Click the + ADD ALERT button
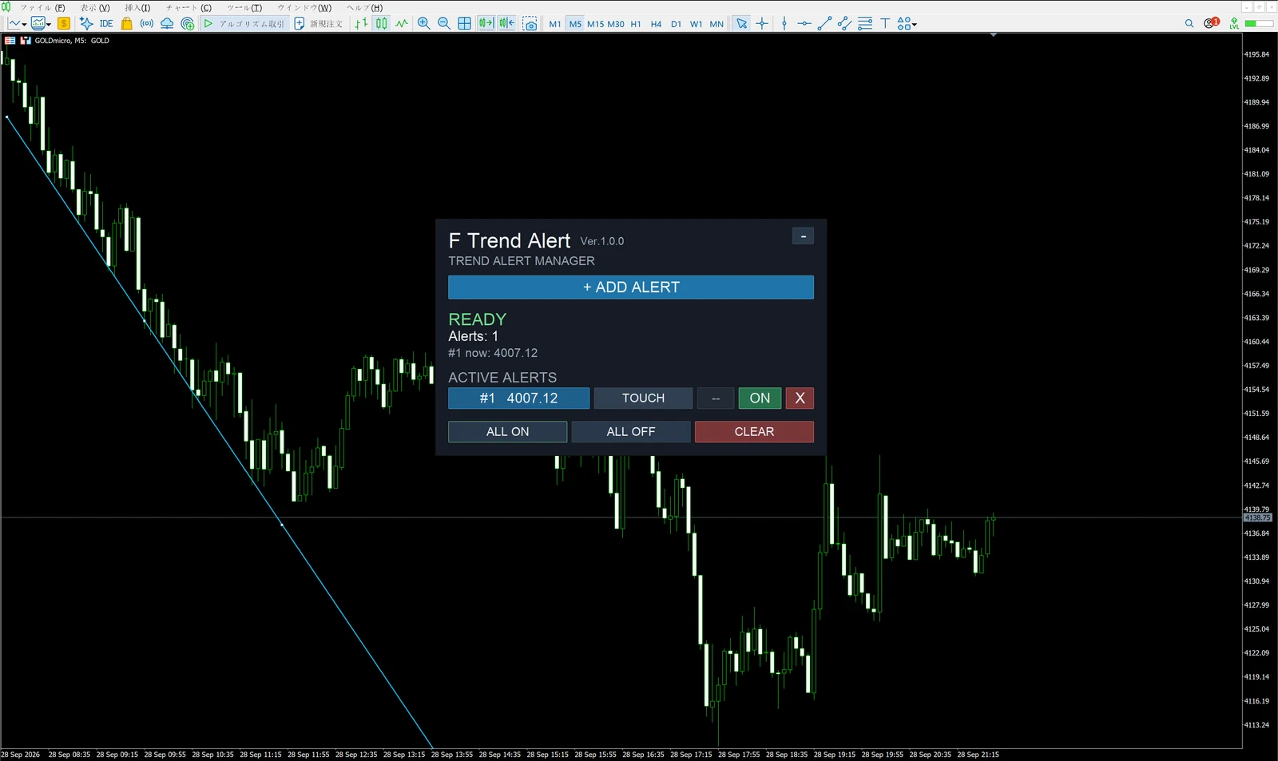This screenshot has height=761, width=1278. pos(631,287)
